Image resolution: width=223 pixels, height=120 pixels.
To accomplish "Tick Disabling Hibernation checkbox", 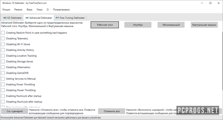I will 3,67.
